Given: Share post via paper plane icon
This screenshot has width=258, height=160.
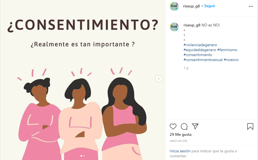Looking at the screenshot, I should coord(195,126).
